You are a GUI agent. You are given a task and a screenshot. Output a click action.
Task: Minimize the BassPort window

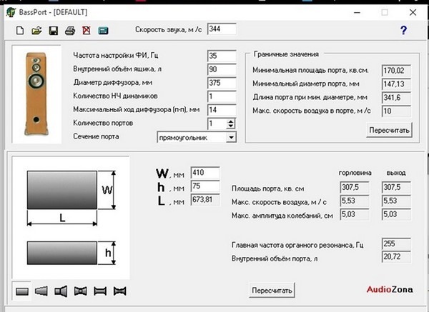click(x=357, y=12)
